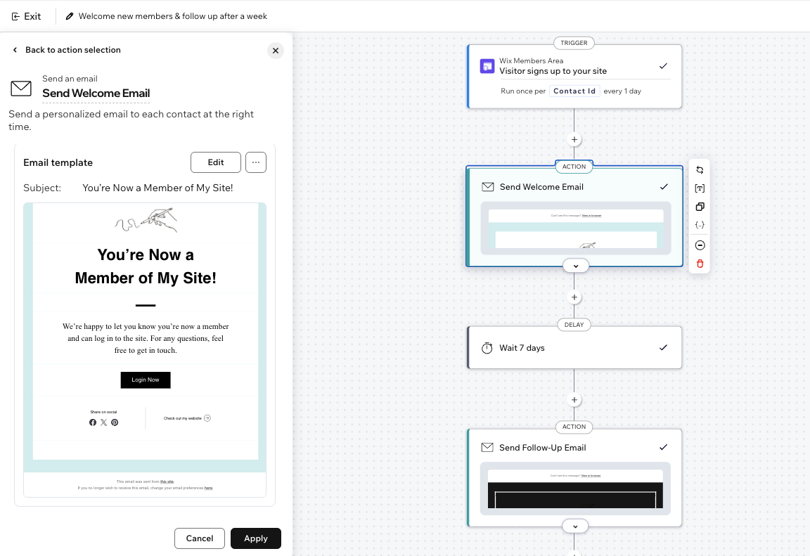810x556 pixels.
Task: Click the minus-circle disable icon in node toolbar
Action: click(700, 245)
